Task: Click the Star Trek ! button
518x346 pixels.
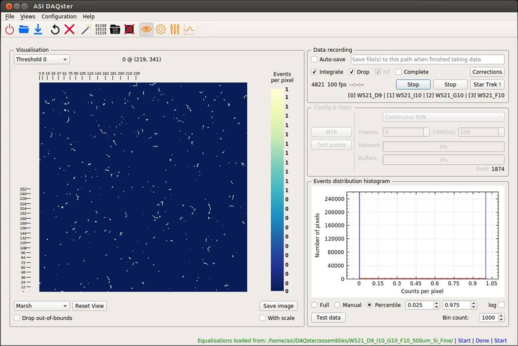Action: [487, 84]
